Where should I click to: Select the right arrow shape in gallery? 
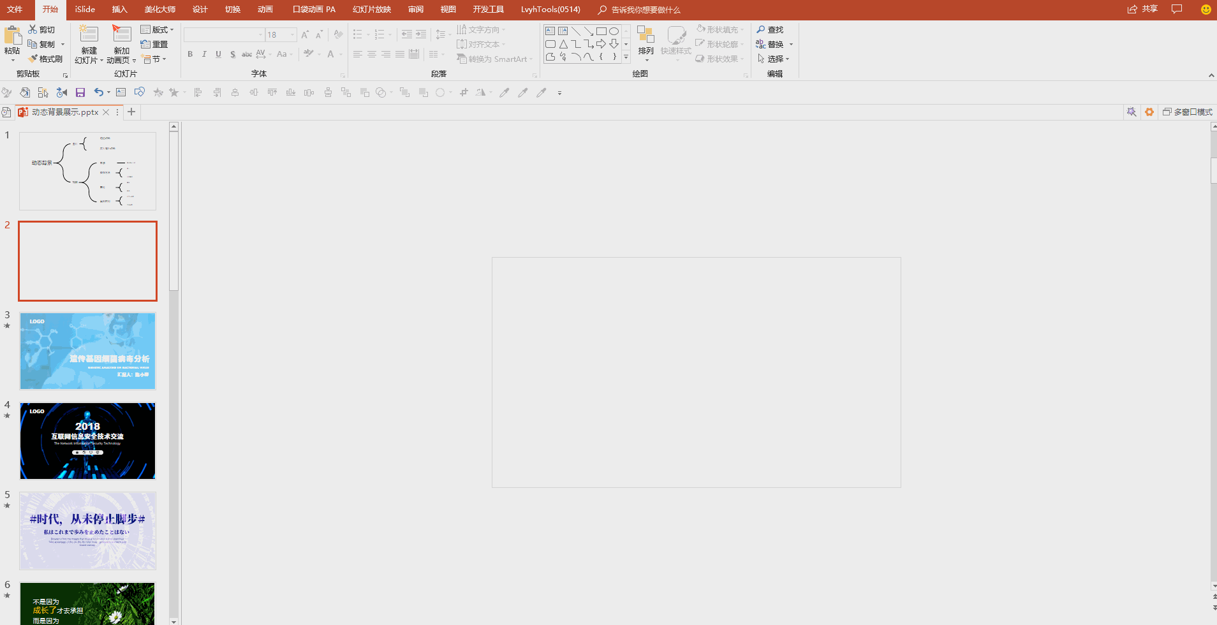(x=601, y=44)
